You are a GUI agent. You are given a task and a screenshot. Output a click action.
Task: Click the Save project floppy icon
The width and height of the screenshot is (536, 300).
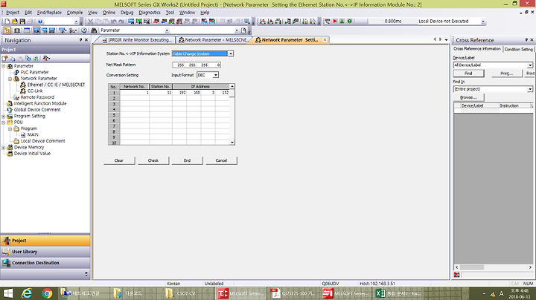tap(22, 21)
